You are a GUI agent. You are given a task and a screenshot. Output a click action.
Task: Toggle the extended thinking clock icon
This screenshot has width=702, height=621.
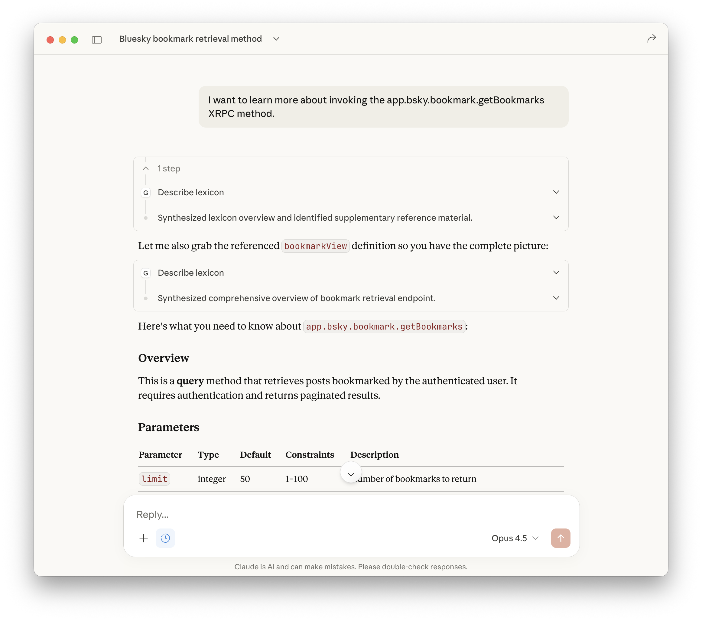coord(165,538)
